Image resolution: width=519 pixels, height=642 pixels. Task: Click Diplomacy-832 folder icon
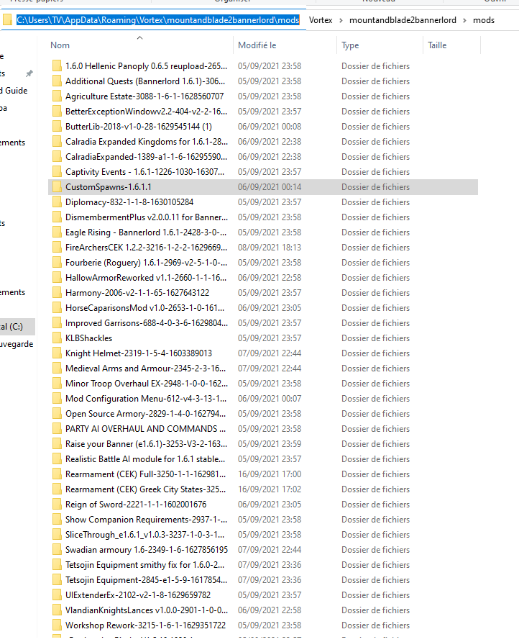tap(57, 202)
